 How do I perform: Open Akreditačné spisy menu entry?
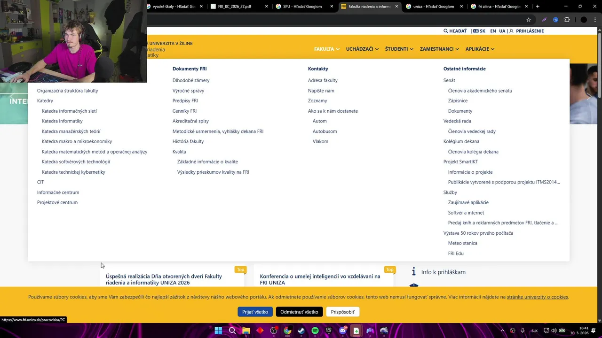coord(190,121)
